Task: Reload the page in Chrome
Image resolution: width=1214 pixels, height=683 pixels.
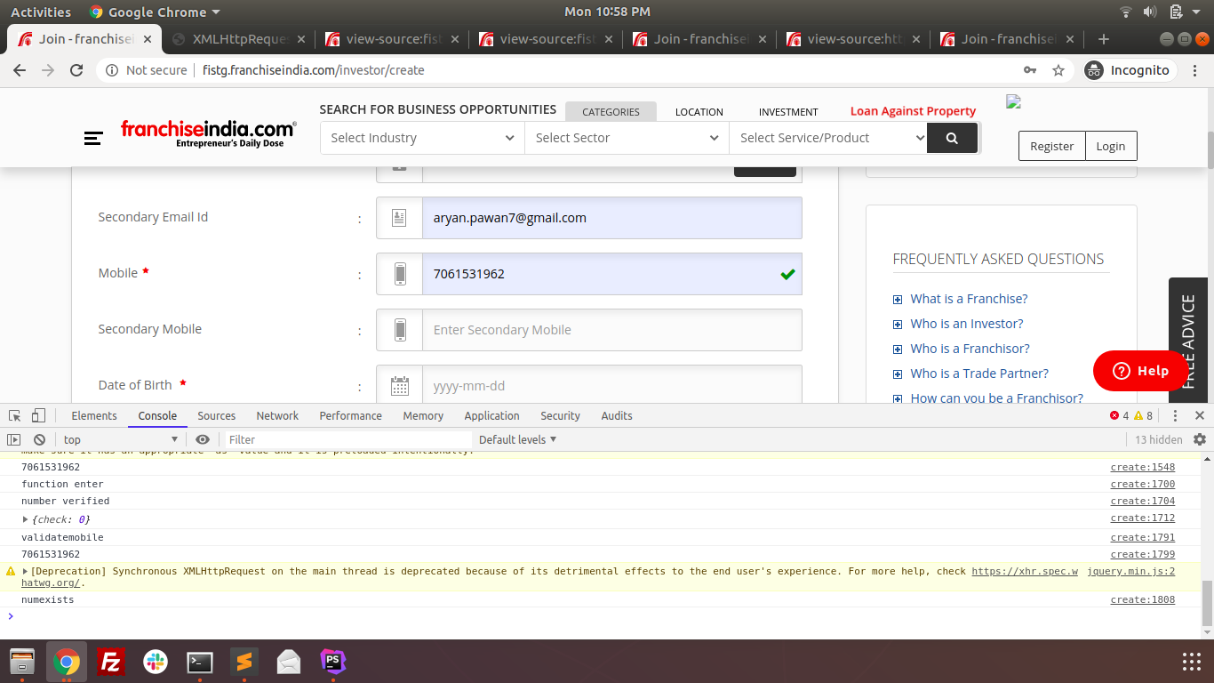Action: (x=76, y=70)
